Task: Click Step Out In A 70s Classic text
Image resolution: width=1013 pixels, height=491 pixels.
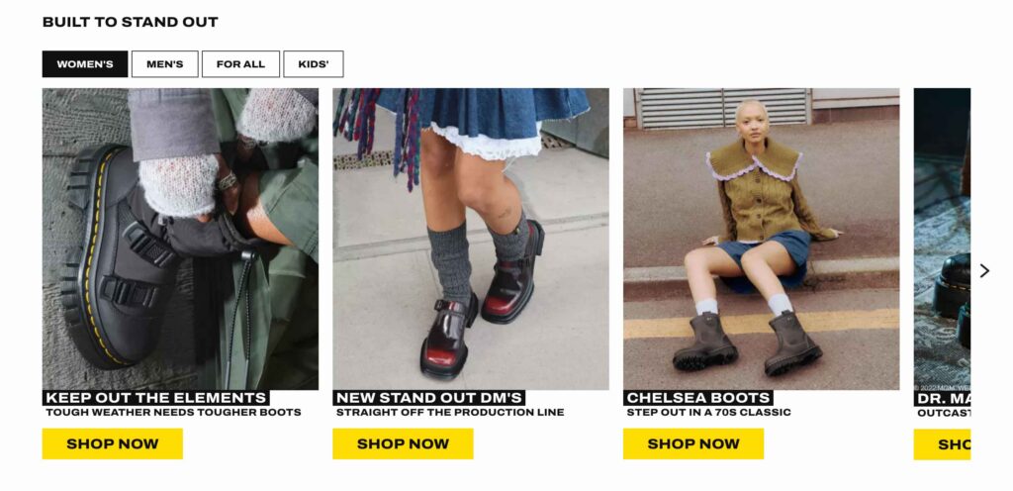Action: [708, 412]
